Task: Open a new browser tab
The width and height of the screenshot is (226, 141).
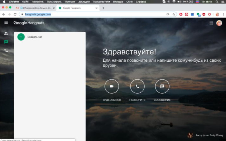Action: [103, 8]
